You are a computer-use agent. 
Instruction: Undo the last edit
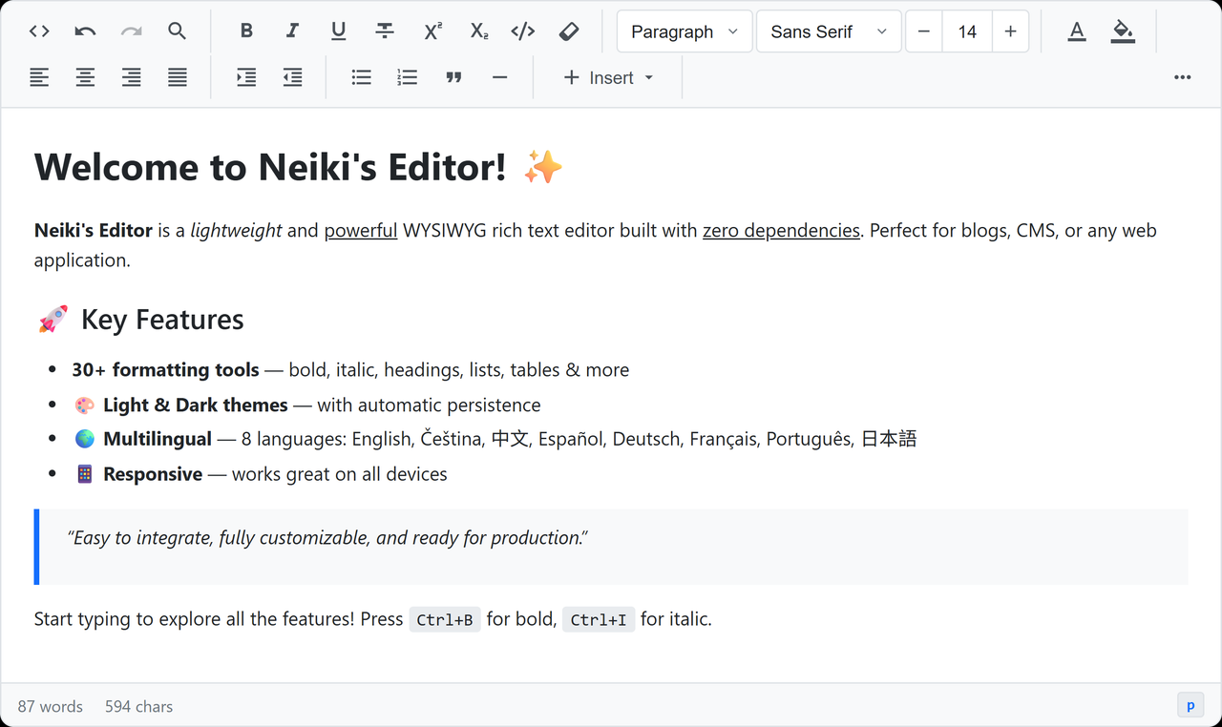[85, 31]
